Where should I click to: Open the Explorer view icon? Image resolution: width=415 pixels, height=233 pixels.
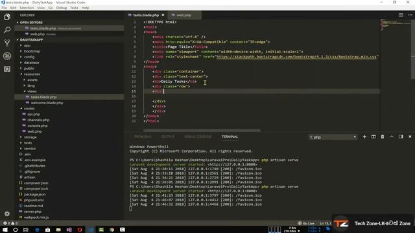coord(7,17)
